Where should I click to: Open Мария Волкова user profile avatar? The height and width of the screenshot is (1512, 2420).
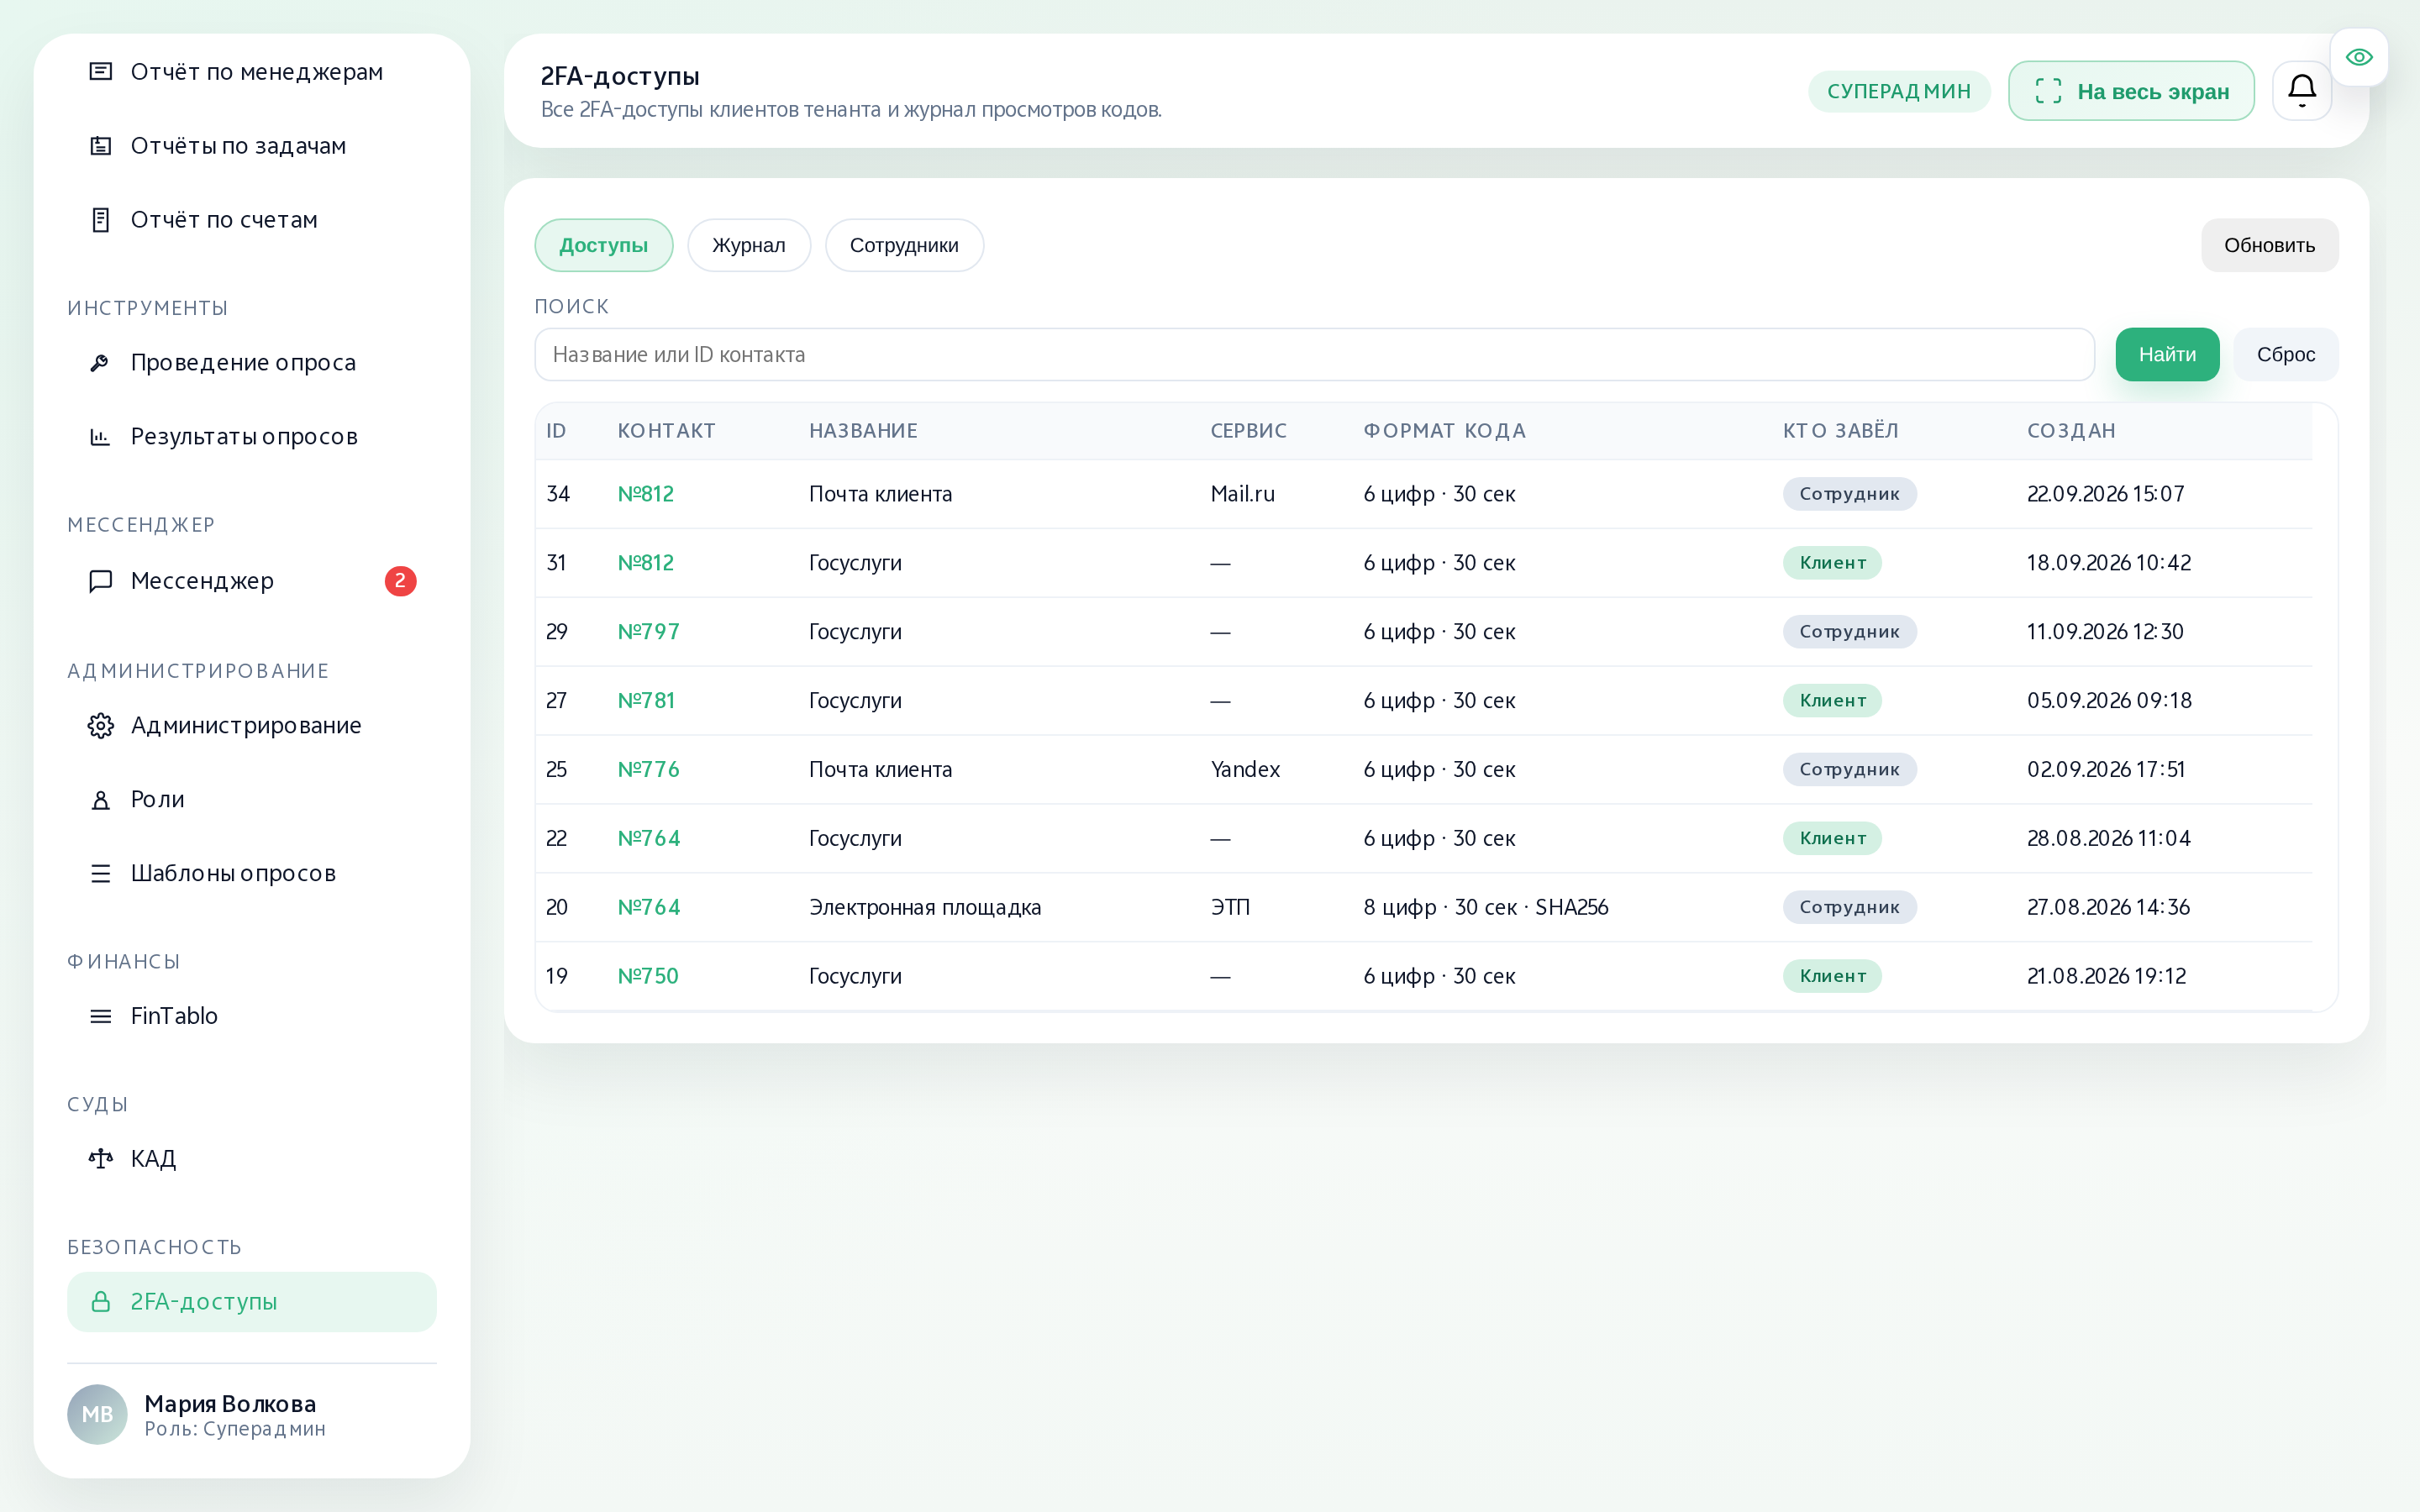point(97,1414)
